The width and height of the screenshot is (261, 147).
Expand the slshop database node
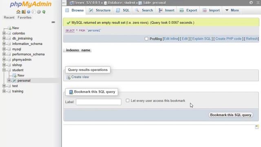(x=4, y=65)
